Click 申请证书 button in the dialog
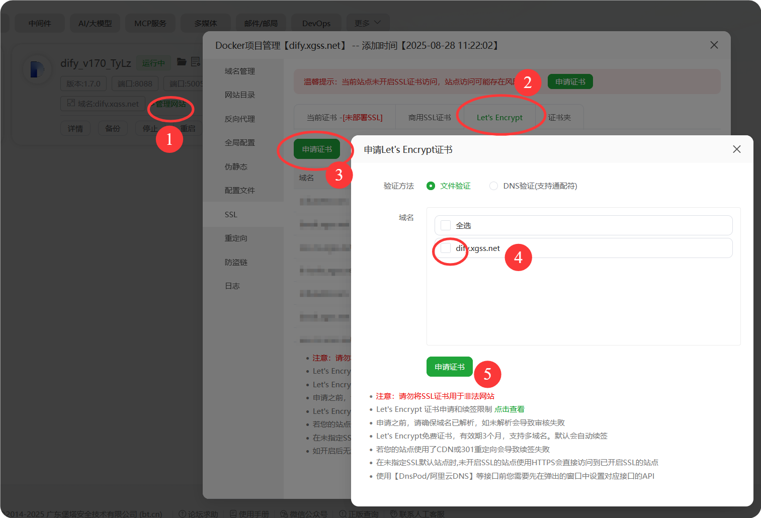This screenshot has height=518, width=761. tap(449, 367)
